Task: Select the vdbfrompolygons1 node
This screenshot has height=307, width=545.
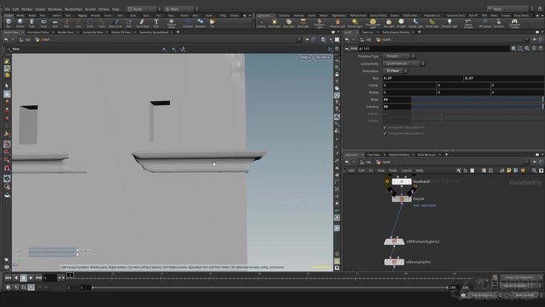Action: (394, 241)
